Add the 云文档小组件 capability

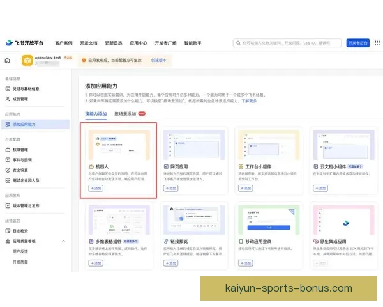320,188
